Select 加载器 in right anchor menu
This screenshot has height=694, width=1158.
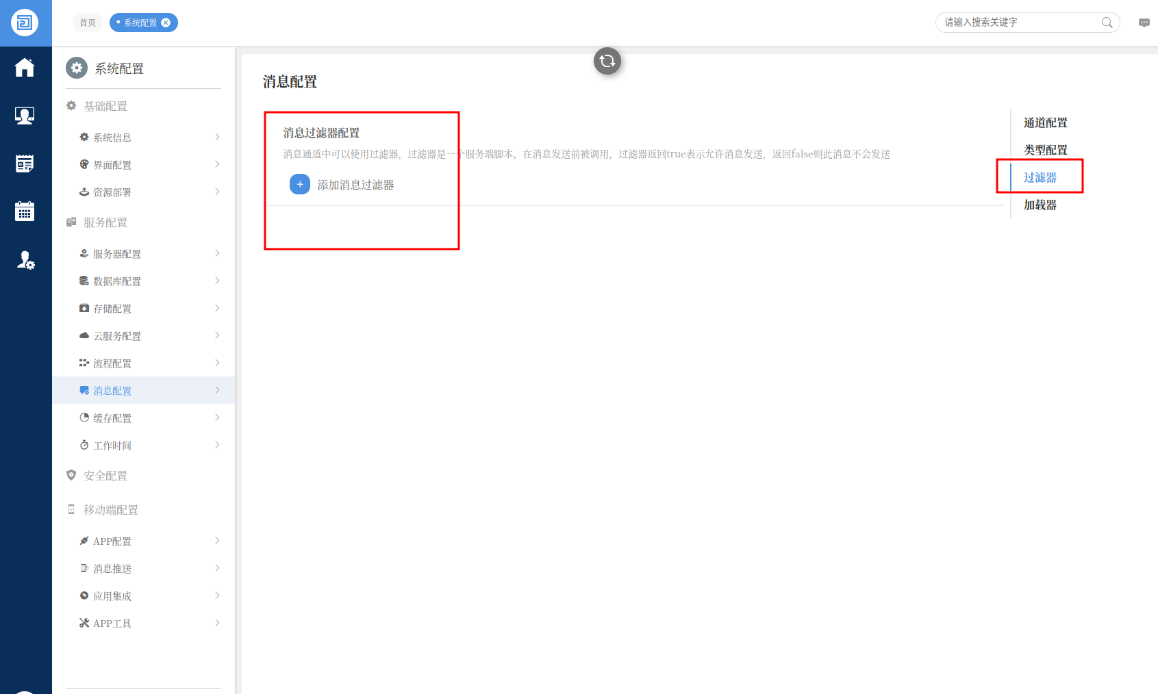[1040, 205]
